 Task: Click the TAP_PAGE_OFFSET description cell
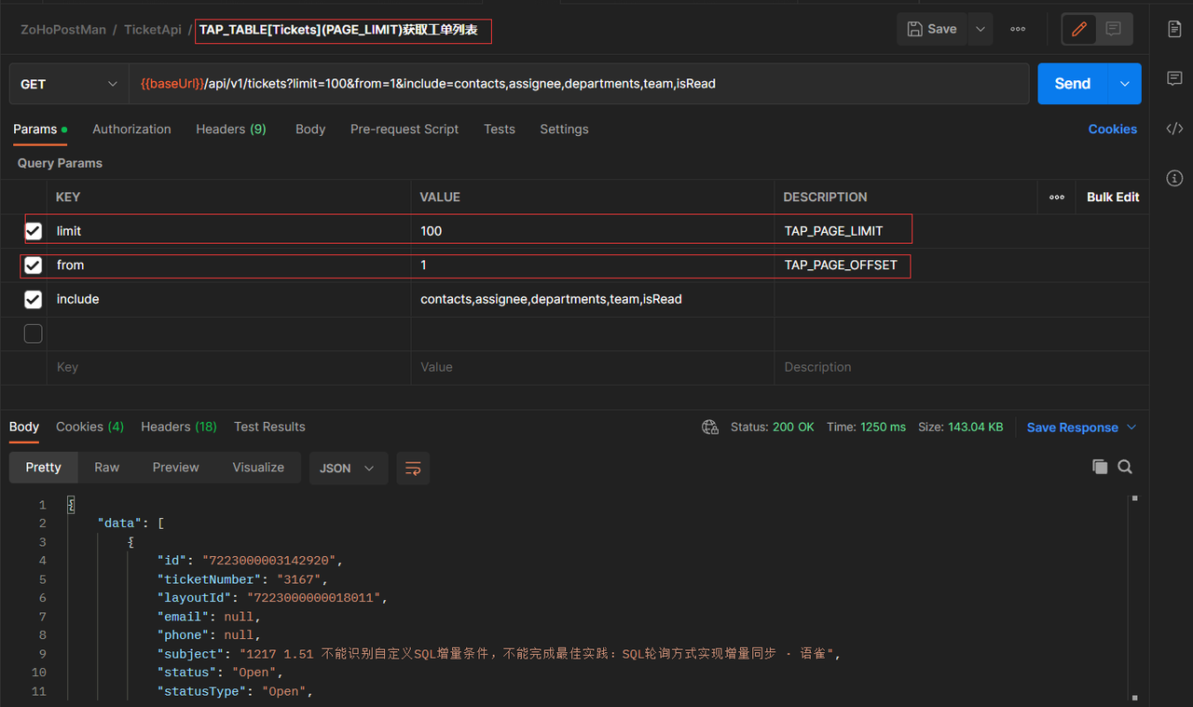(x=906, y=265)
